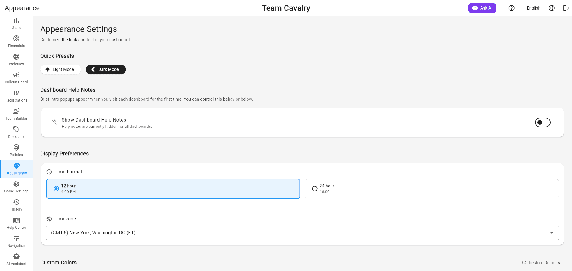
Task: Click the Display Preferences heading
Action: (x=65, y=154)
